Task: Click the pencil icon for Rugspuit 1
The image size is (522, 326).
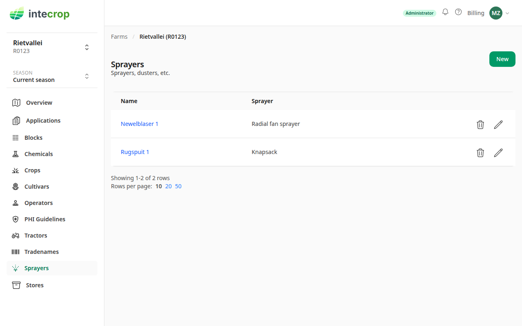Action: tap(498, 153)
